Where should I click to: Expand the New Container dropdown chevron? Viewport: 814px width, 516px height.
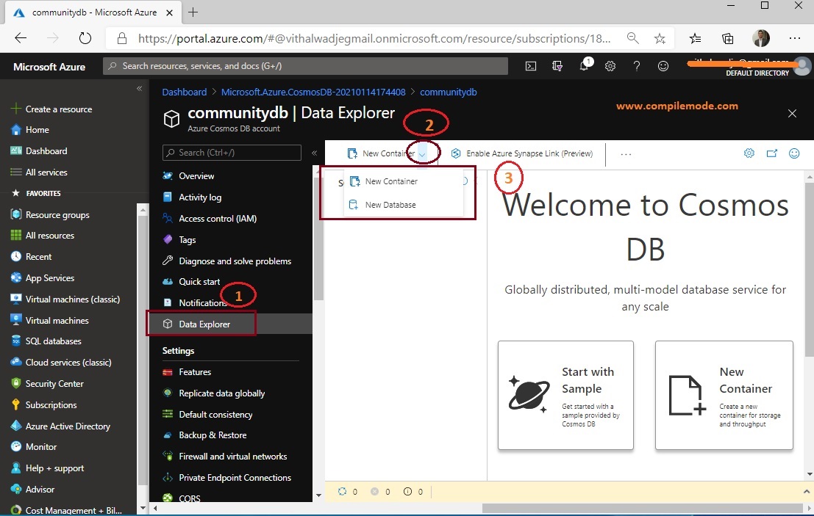click(x=423, y=153)
